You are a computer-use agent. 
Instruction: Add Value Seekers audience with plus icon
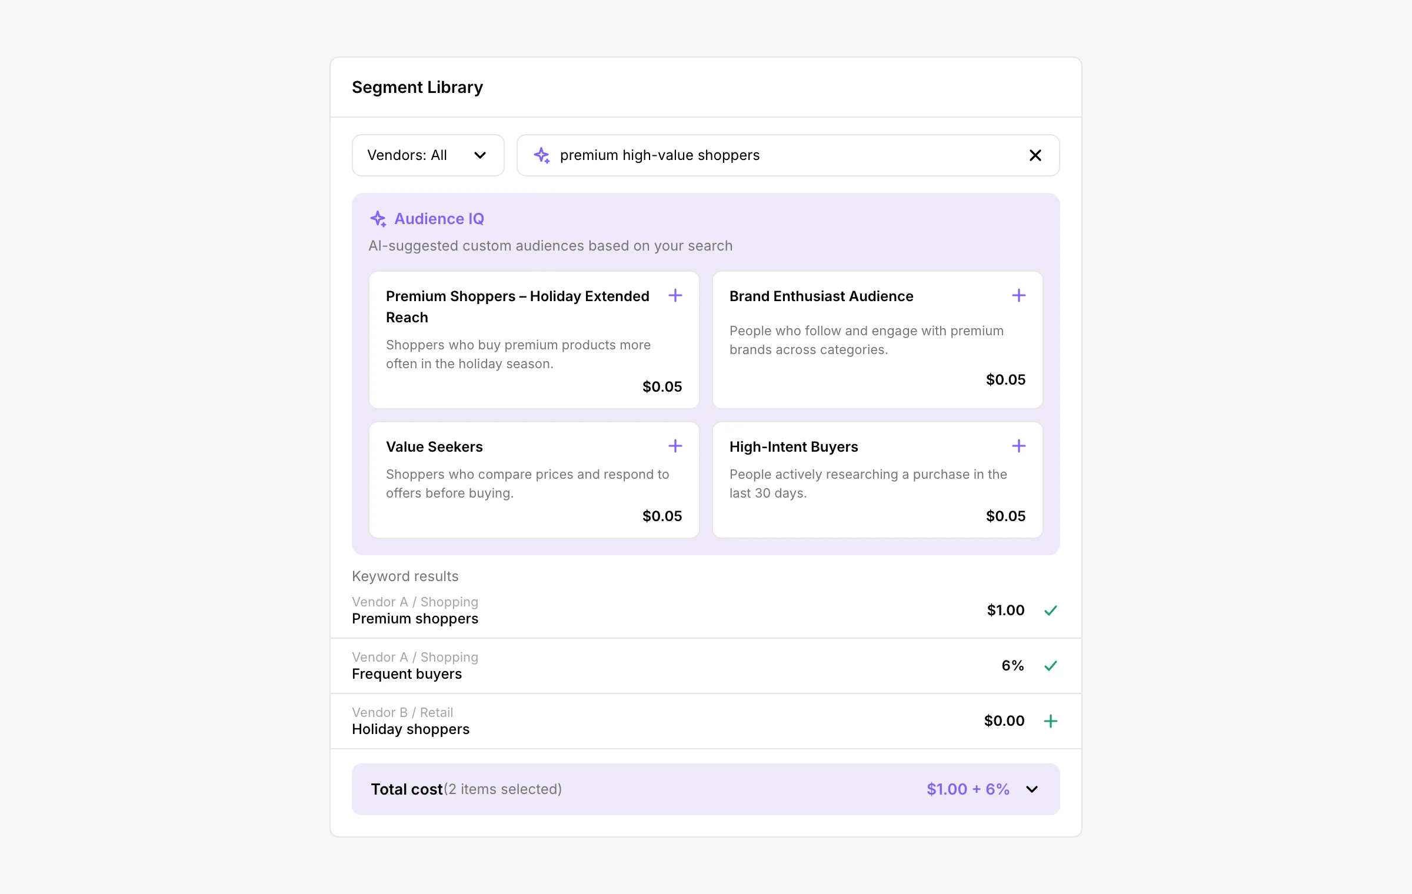[x=675, y=446]
